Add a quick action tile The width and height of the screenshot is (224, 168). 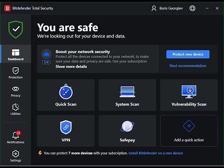[x=189, y=131]
